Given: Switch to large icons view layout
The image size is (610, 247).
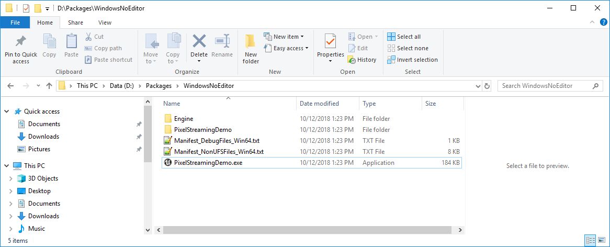Looking at the screenshot, I should point(602,240).
